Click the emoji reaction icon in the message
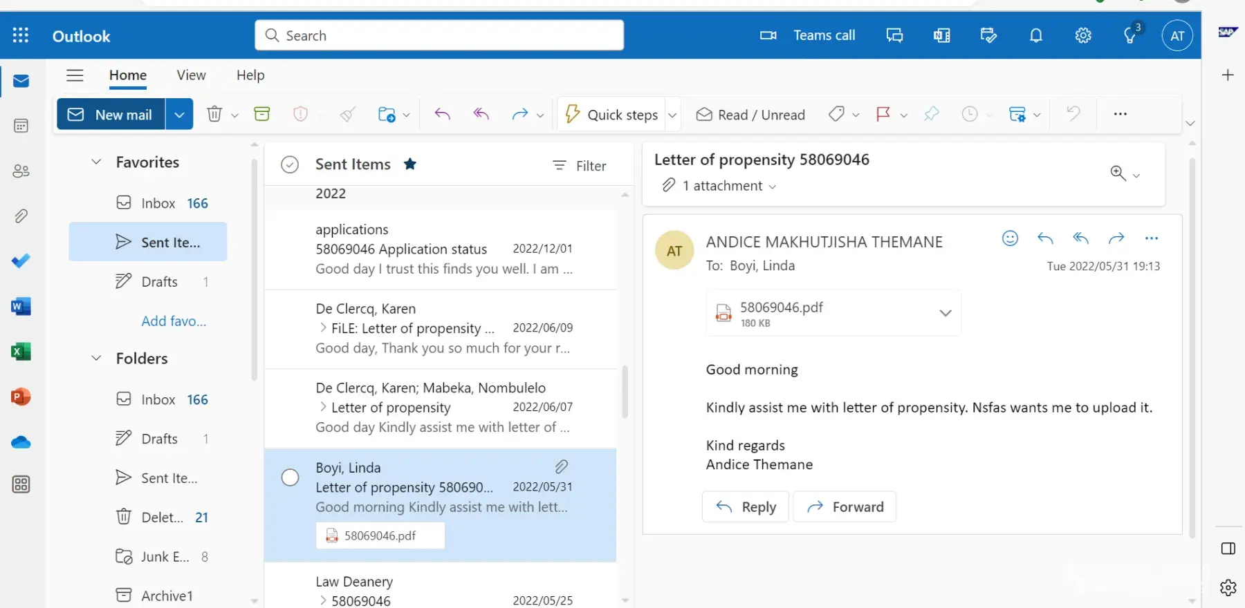Viewport: 1245px width, 608px height. click(x=1010, y=238)
